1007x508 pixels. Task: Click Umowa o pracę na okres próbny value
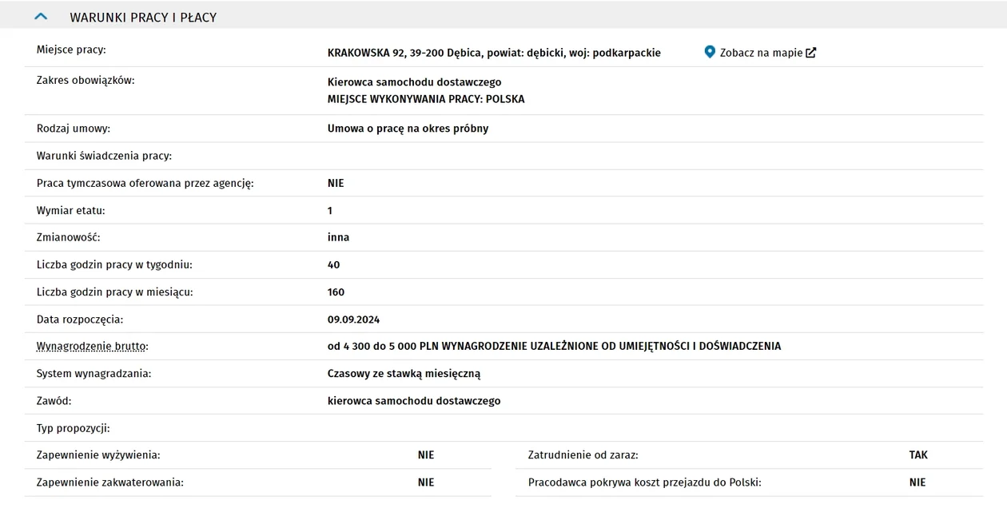tap(408, 129)
